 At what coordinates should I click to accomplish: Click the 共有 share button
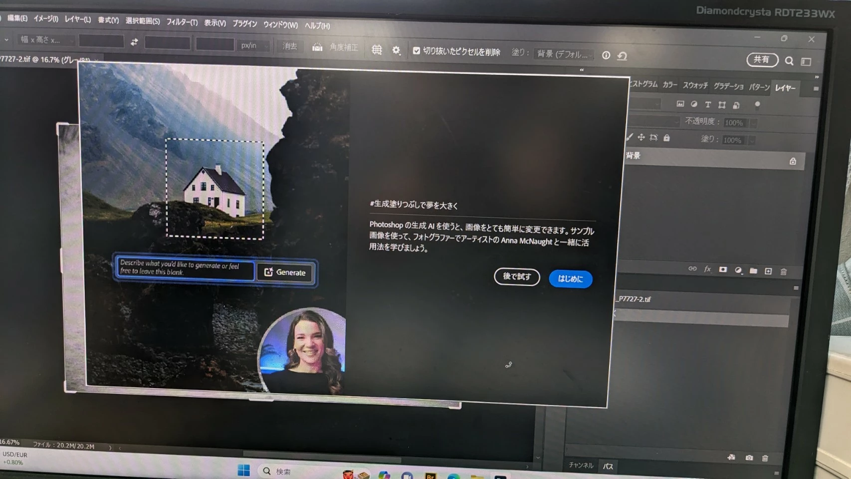pyautogui.click(x=762, y=59)
